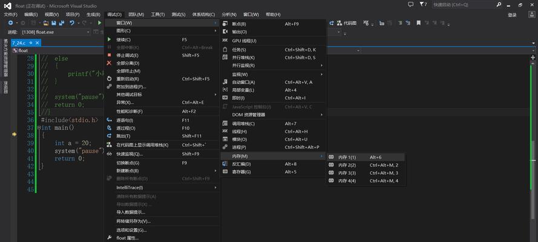
Task: Open the open-documents dropdown arrow at tab row end
Action: [534, 43]
